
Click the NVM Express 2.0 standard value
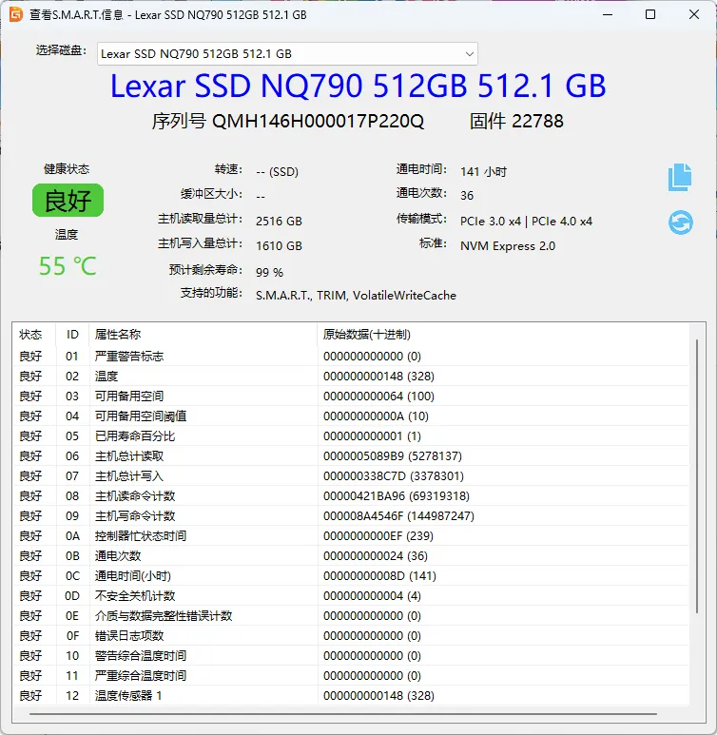(x=508, y=246)
